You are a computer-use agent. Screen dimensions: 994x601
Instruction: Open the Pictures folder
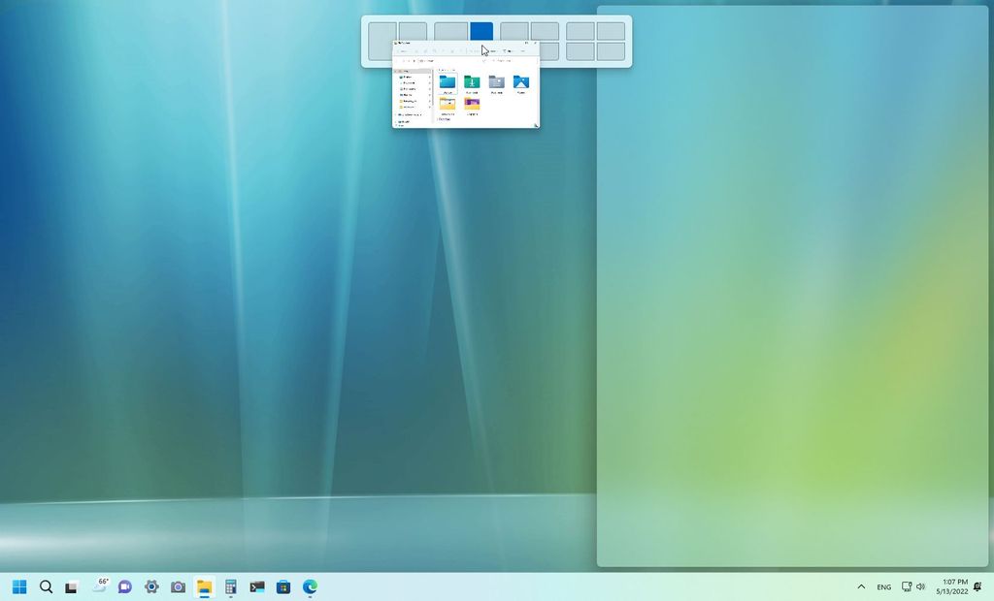tap(520, 83)
